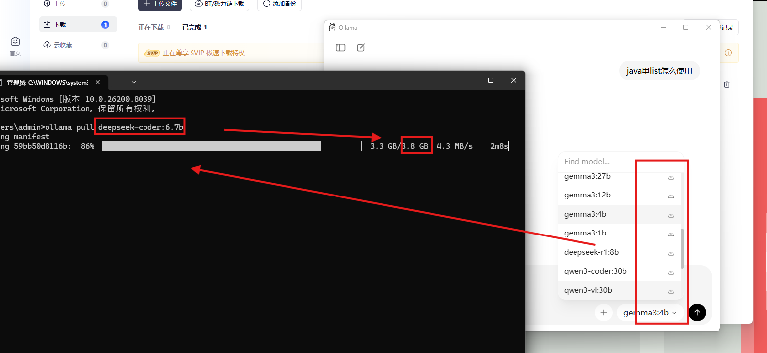The width and height of the screenshot is (767, 353).
Task: Click the download progress bar in terminal
Action: pos(212,146)
